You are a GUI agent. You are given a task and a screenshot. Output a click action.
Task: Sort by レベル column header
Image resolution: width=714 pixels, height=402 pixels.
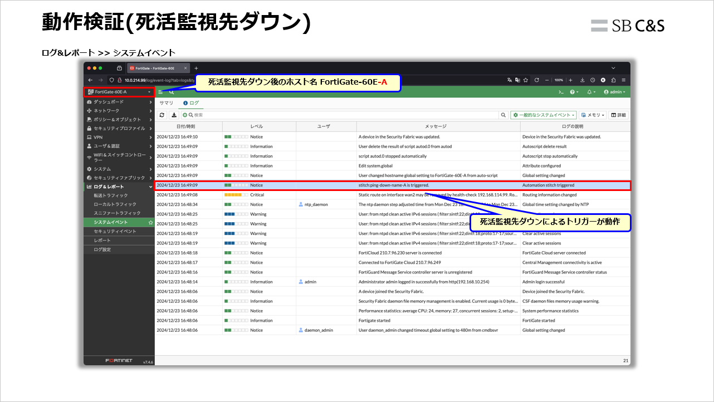click(257, 126)
